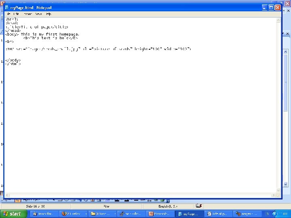The height and width of the screenshot is (218, 291).
Task: Switch to the 'Title of p...' taskbar button
Action: (218, 214)
